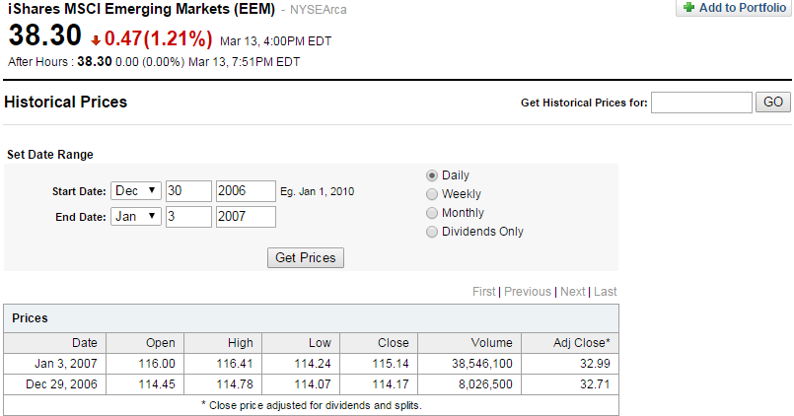The height and width of the screenshot is (416, 794).
Task: Click the close price 115.14
Action: tap(391, 364)
